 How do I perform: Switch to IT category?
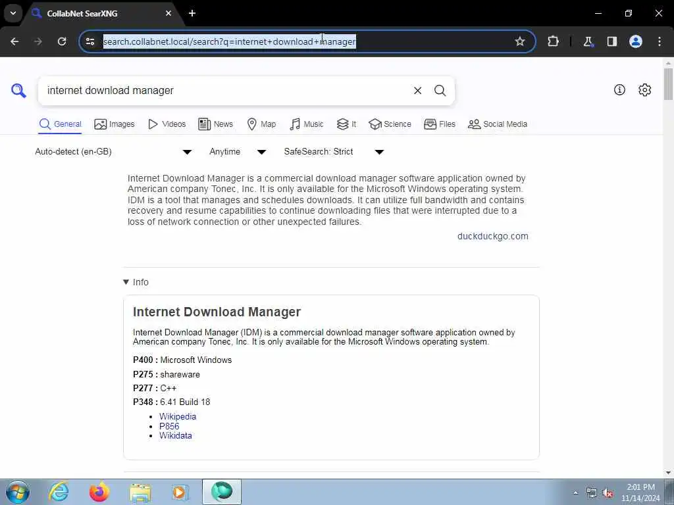pyautogui.click(x=346, y=124)
